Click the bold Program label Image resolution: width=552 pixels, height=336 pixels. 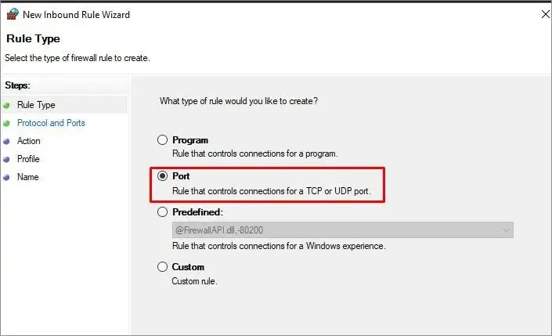click(x=190, y=140)
